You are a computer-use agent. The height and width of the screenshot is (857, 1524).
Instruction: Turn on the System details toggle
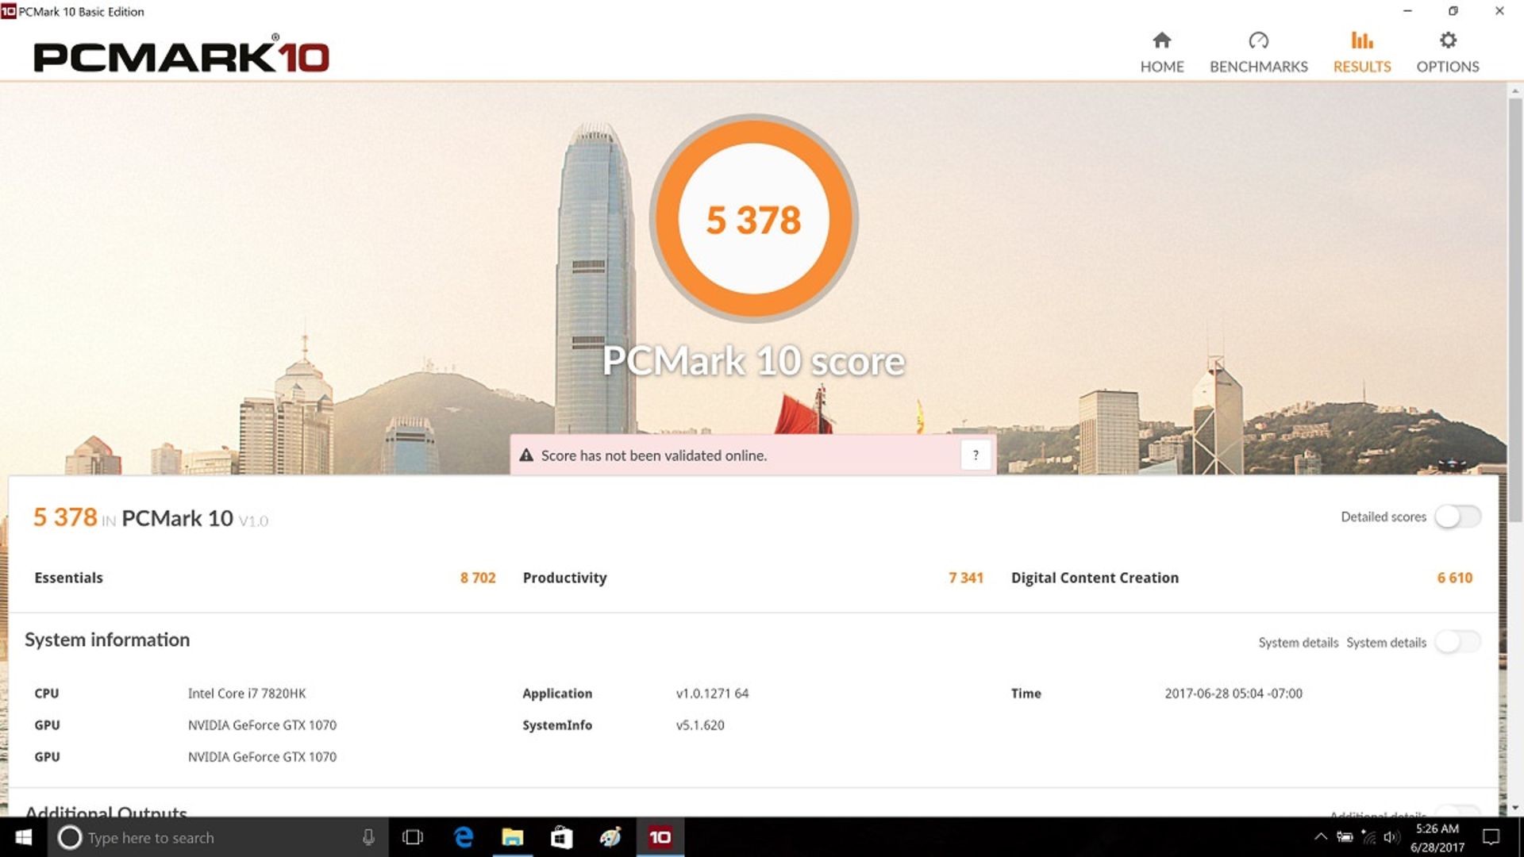(1458, 642)
